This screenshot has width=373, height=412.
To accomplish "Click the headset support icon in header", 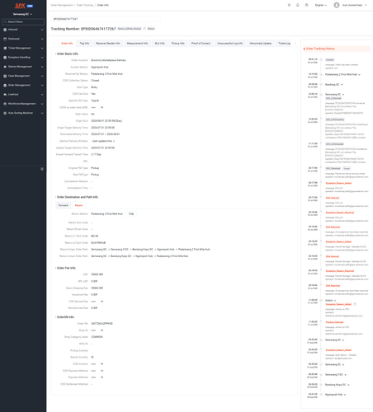I will [x=298, y=5].
